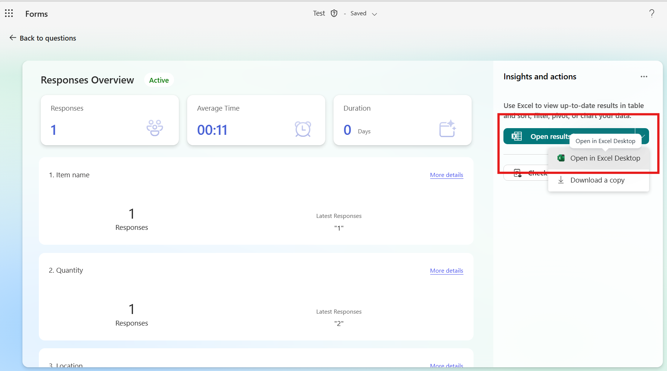Viewport: 667px width, 371px height.
Task: Click the 1. Item name question title
Action: (69, 175)
